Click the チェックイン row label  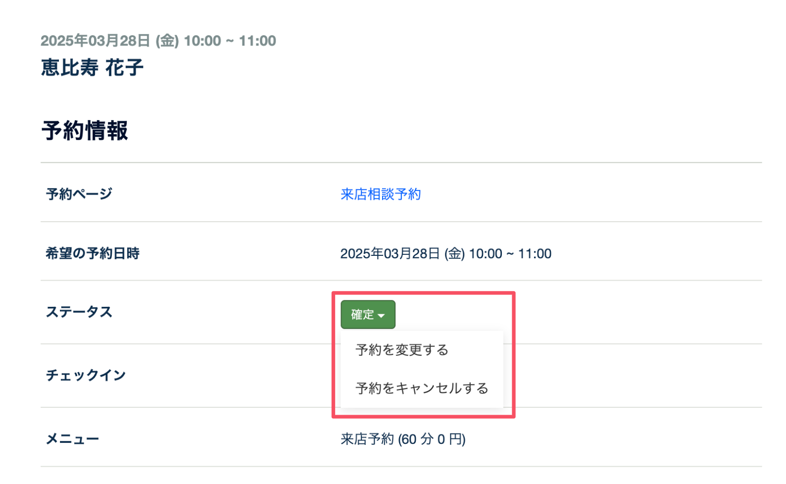tap(86, 376)
